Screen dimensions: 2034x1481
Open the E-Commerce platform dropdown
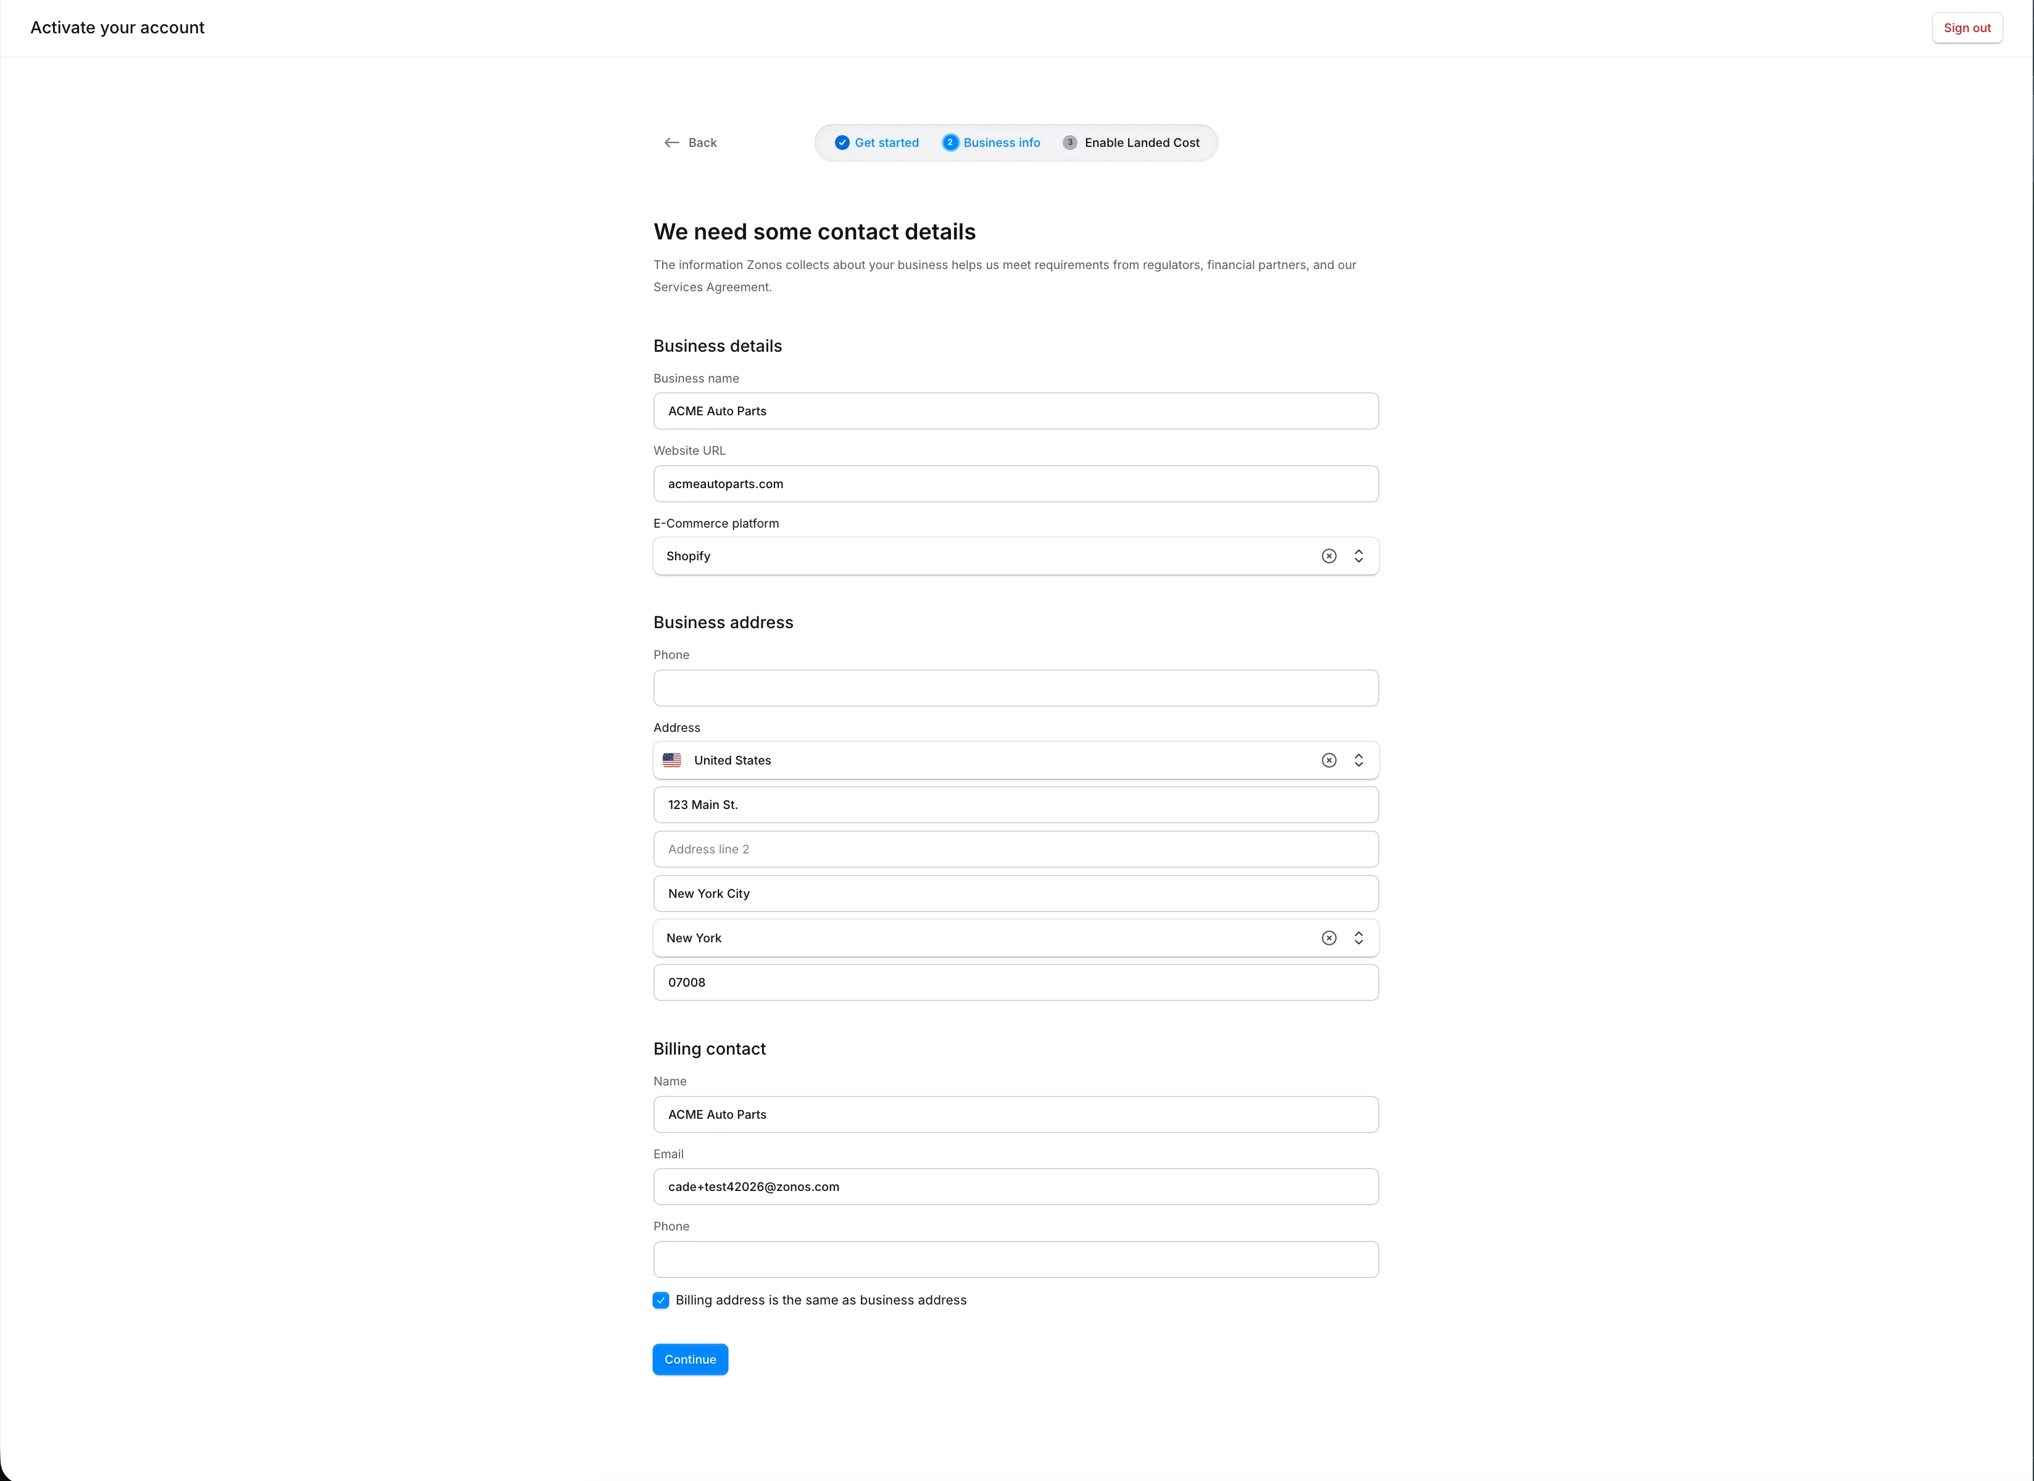1358,555
